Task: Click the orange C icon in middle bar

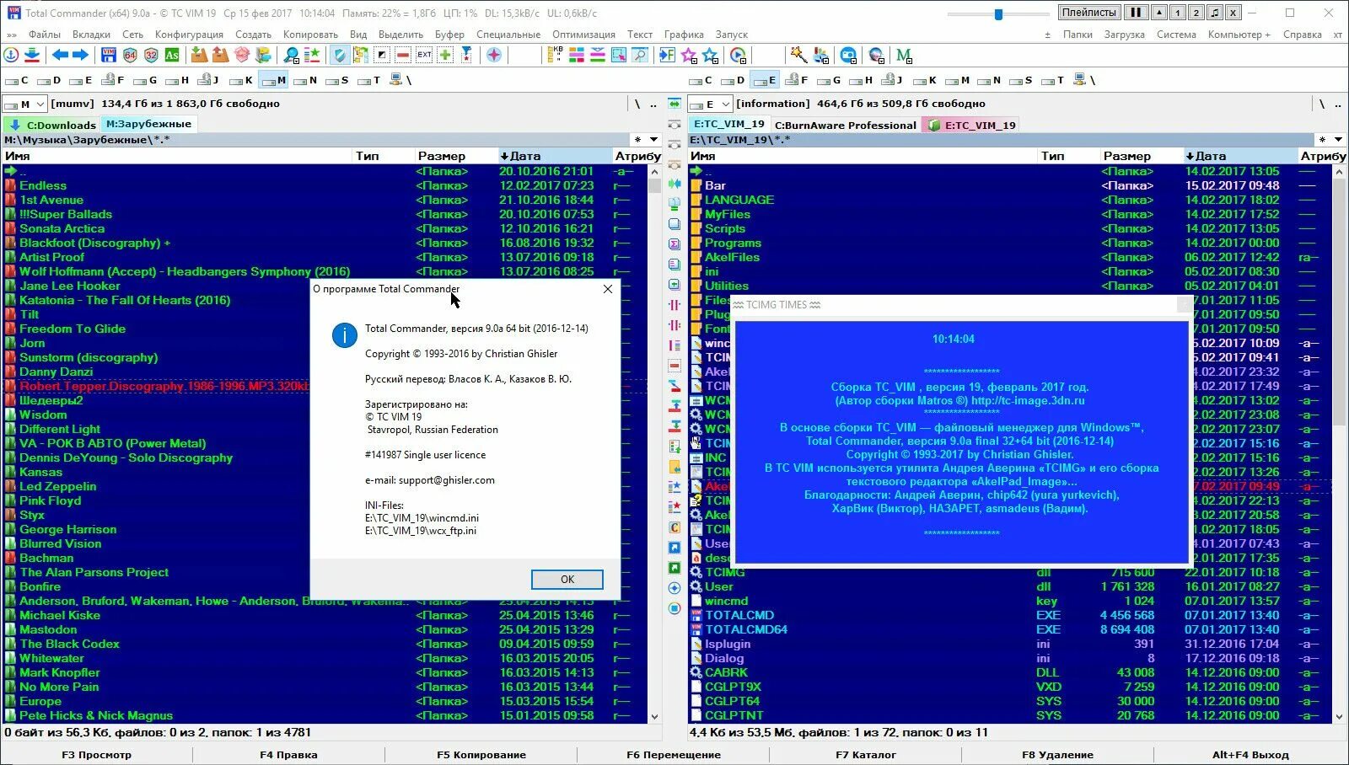Action: coord(674,527)
